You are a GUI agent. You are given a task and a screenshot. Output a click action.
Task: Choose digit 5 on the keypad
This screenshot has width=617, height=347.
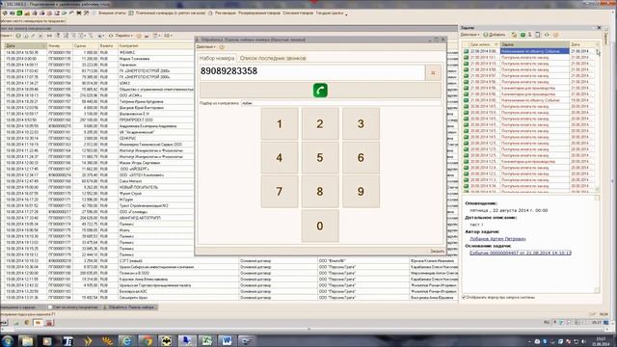point(320,158)
